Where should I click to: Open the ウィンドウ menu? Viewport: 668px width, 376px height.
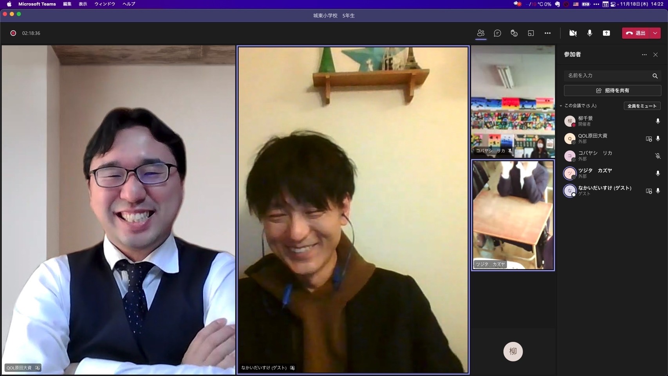coord(105,4)
